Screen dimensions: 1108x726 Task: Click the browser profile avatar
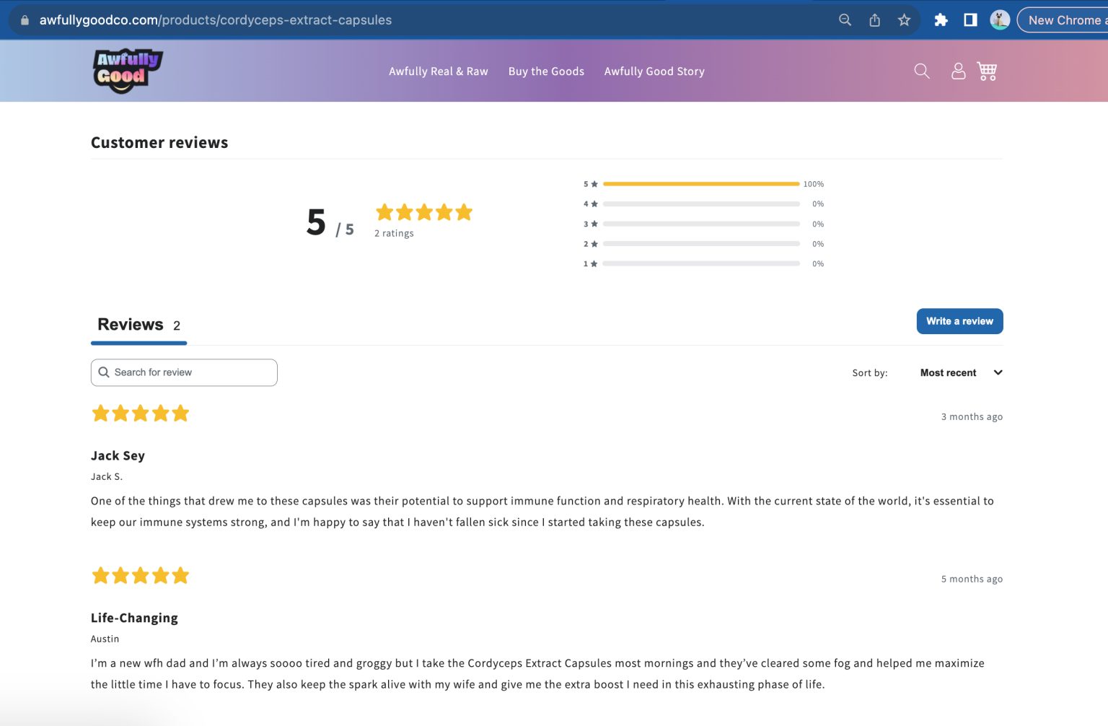click(1000, 19)
